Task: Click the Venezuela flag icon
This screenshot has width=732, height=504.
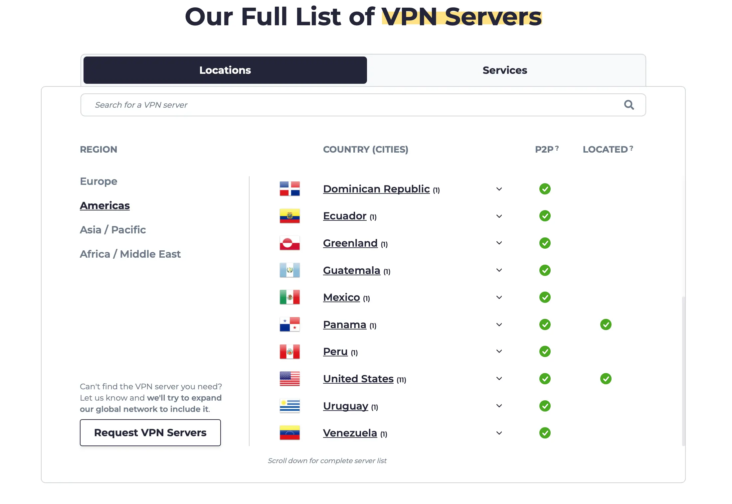Action: pyautogui.click(x=289, y=433)
